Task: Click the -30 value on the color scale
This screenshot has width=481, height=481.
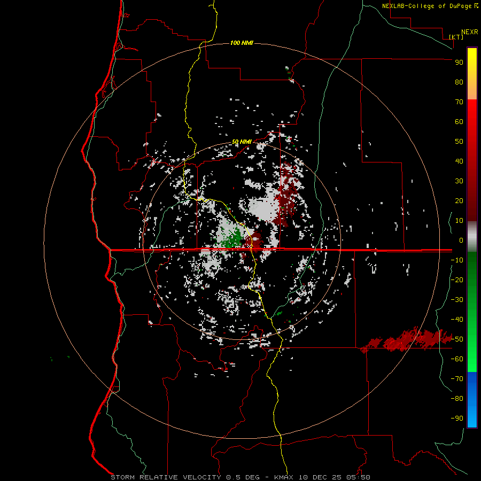Action: (x=457, y=300)
